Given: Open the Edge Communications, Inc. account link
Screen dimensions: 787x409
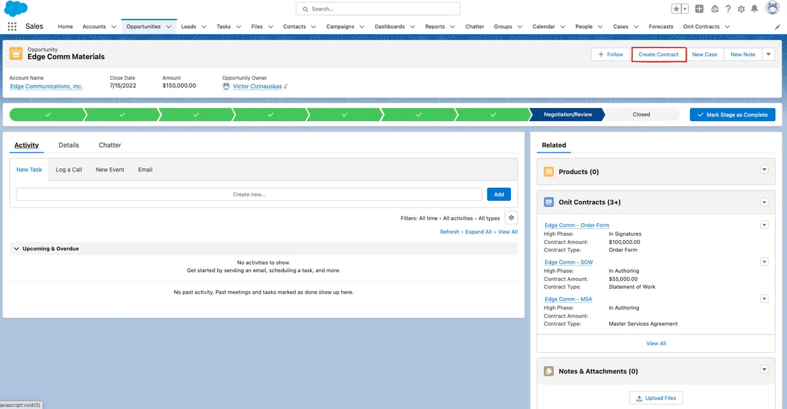Looking at the screenshot, I should click(x=46, y=86).
